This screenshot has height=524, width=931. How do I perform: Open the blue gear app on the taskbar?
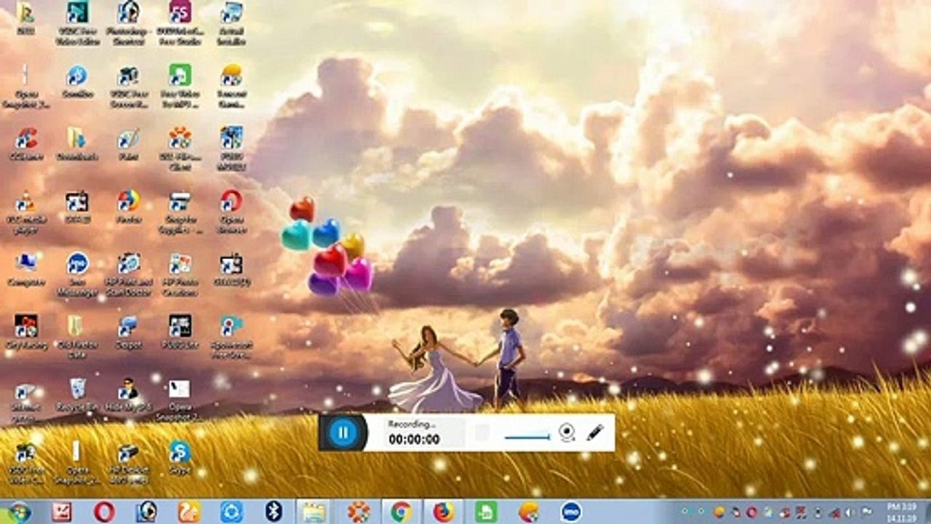(231, 512)
